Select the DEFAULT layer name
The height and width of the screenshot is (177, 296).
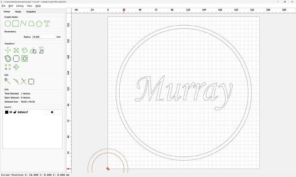pos(23,112)
